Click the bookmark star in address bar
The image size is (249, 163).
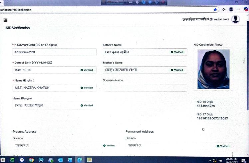(215, 10)
